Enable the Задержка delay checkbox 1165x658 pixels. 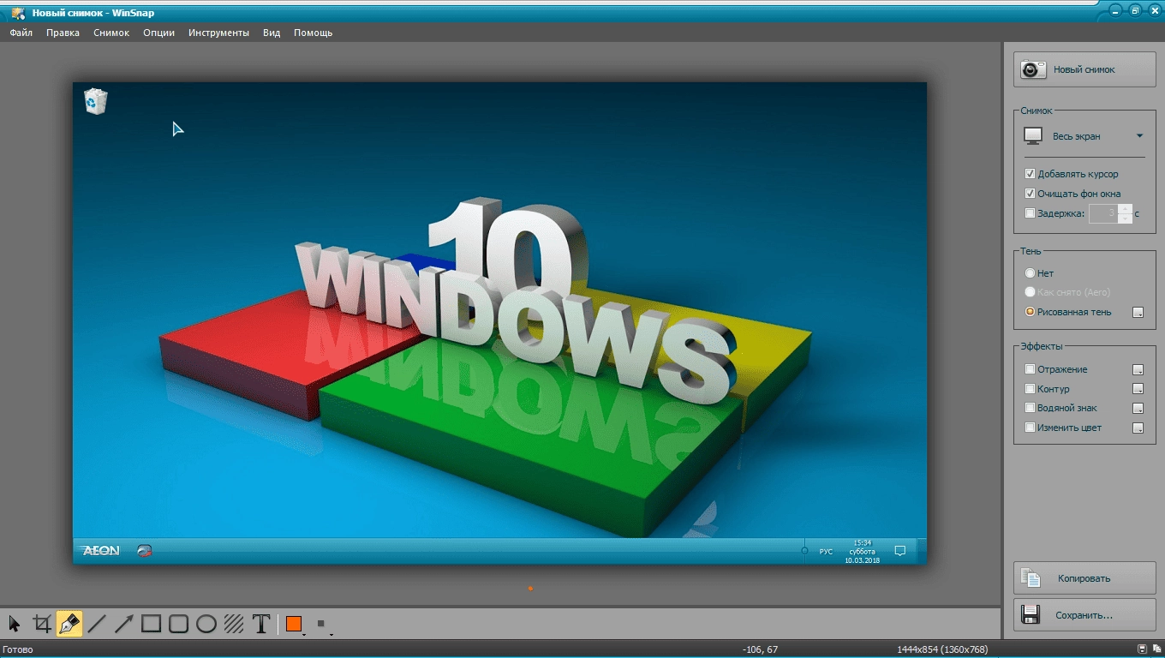coord(1030,213)
